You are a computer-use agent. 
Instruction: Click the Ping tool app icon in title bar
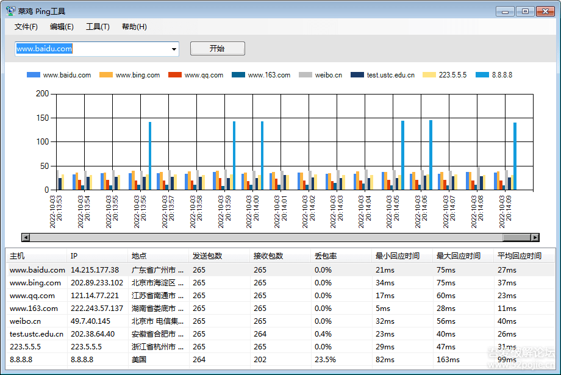point(10,11)
